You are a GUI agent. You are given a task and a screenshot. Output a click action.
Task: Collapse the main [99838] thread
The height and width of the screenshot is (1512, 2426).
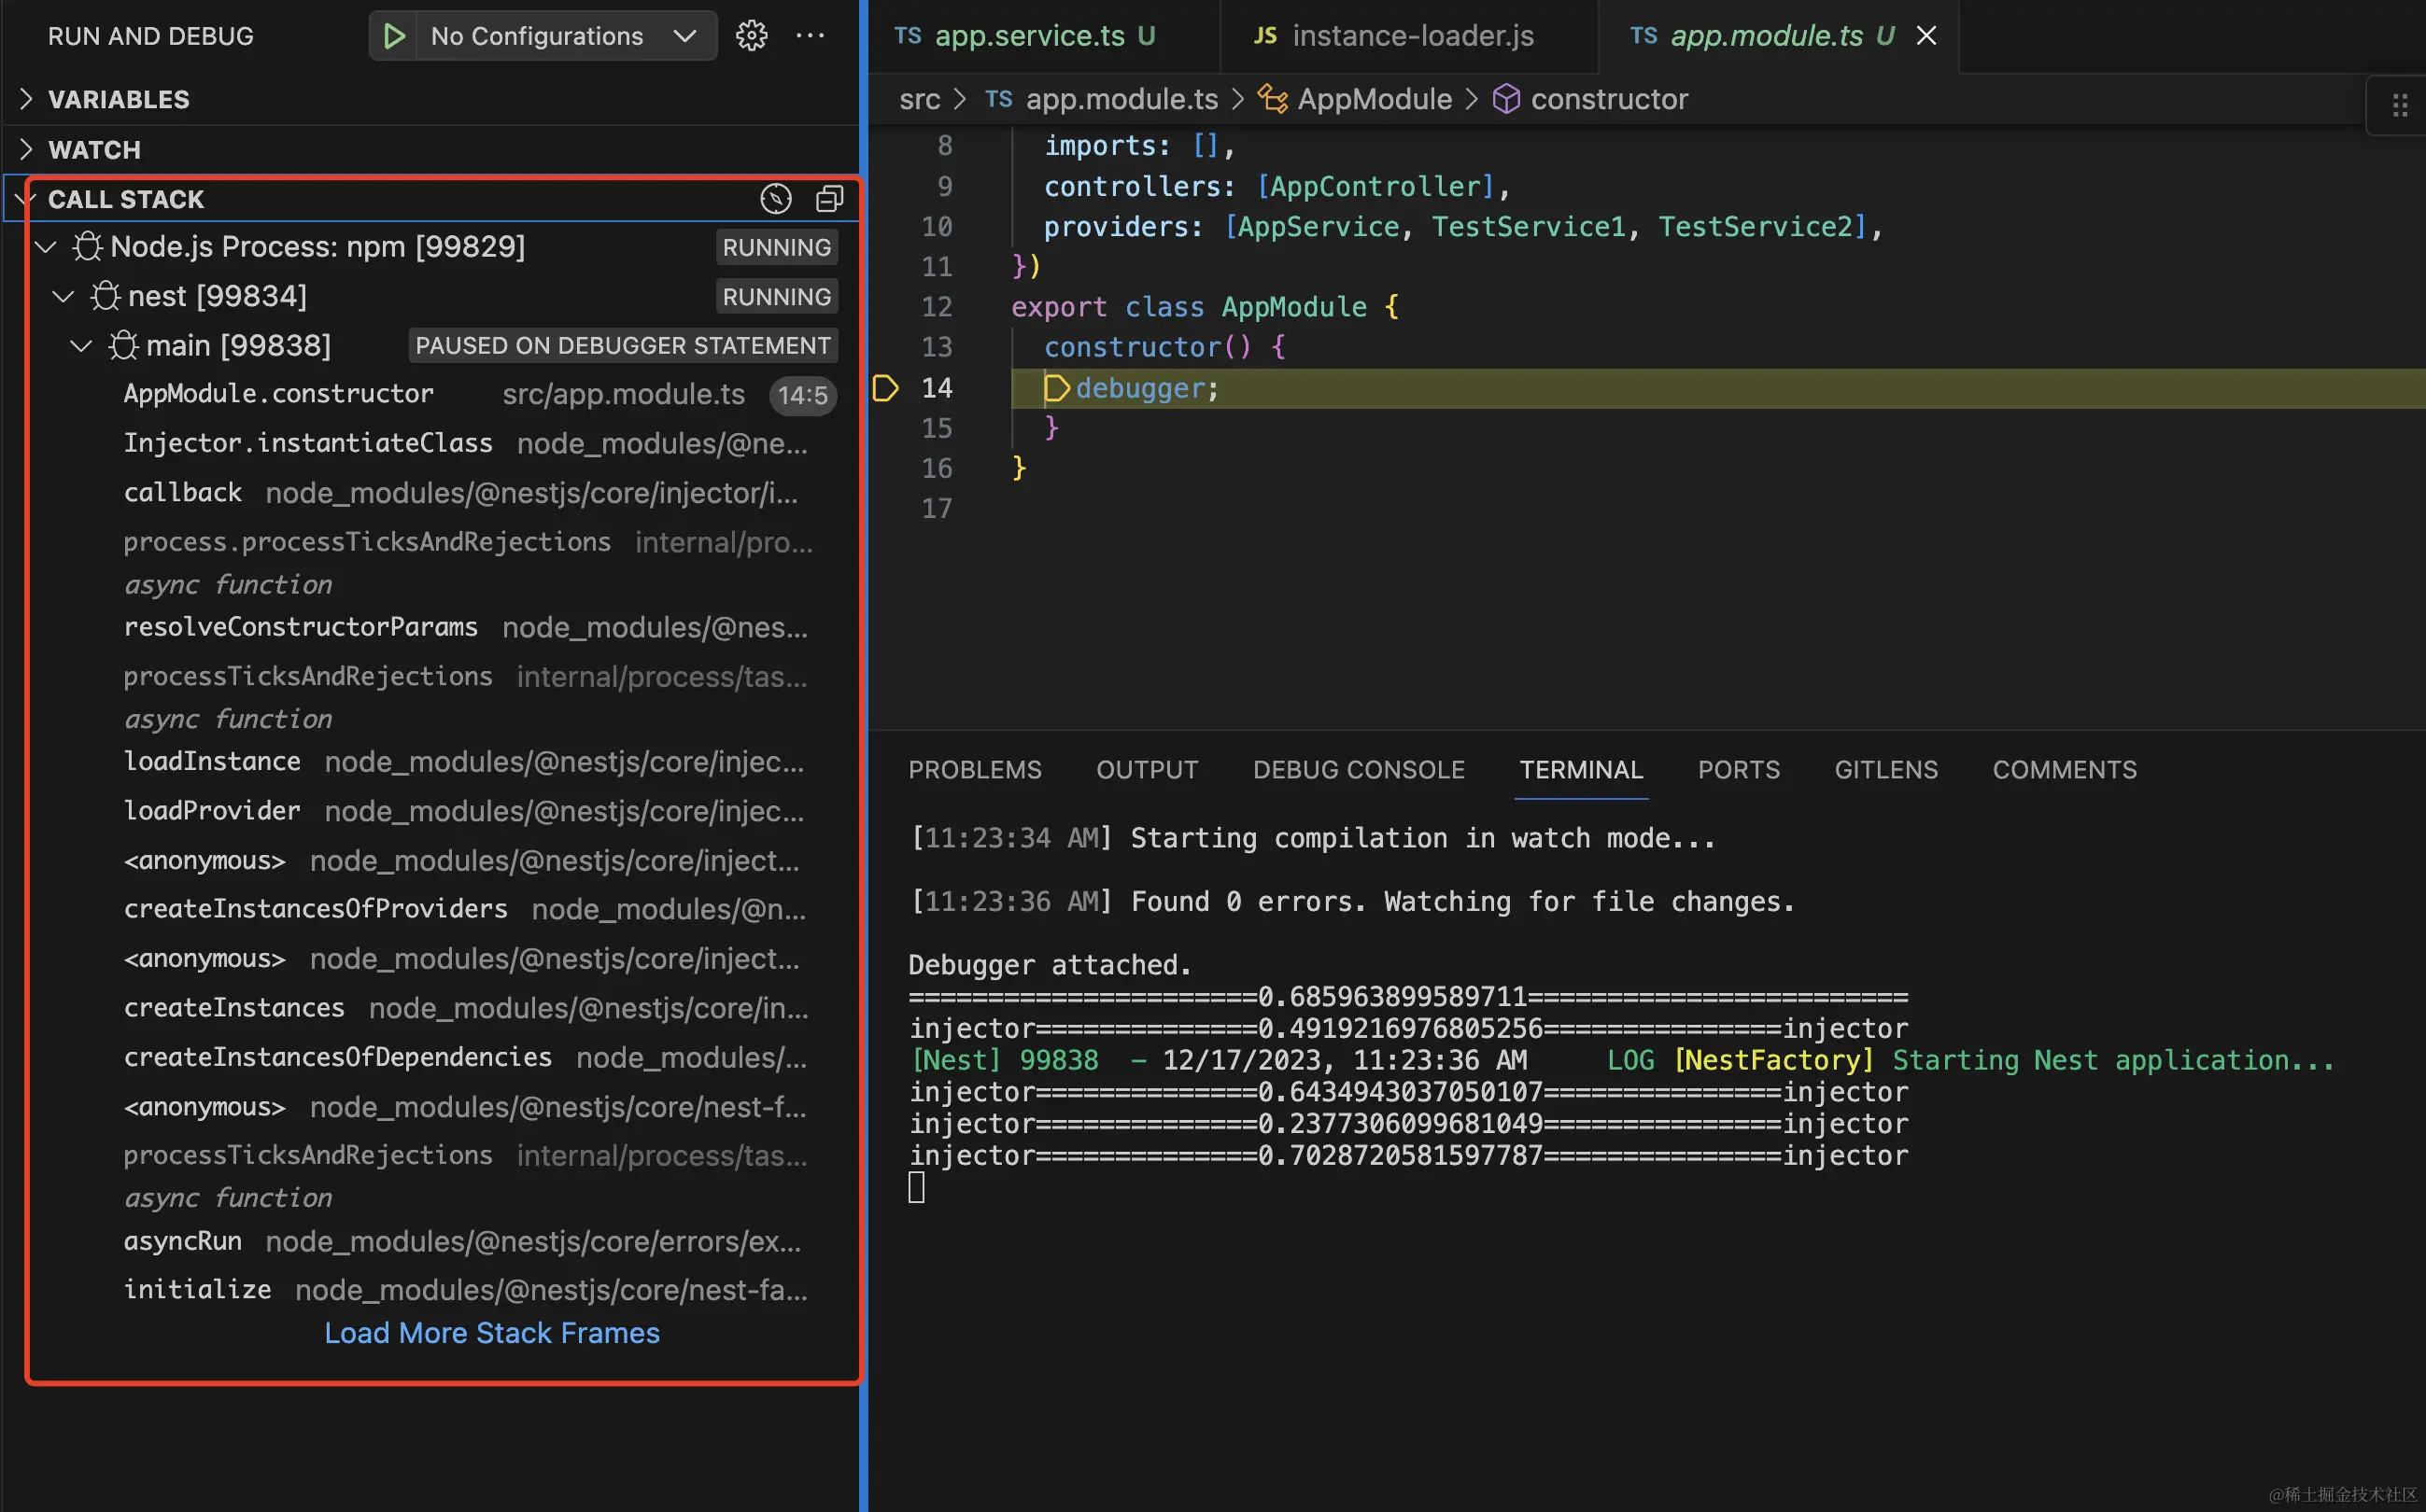[x=81, y=345]
